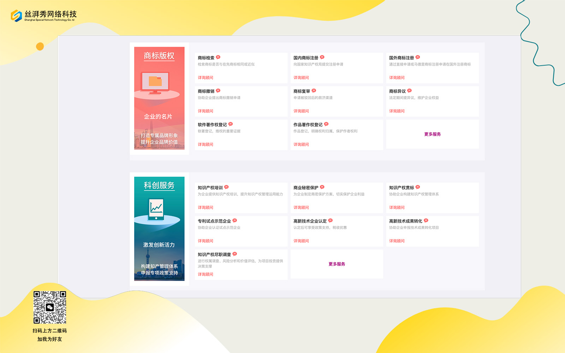Image resolution: width=565 pixels, height=353 pixels.
Task: Open the 专利试点示范企业 service title
Action: click(x=214, y=221)
